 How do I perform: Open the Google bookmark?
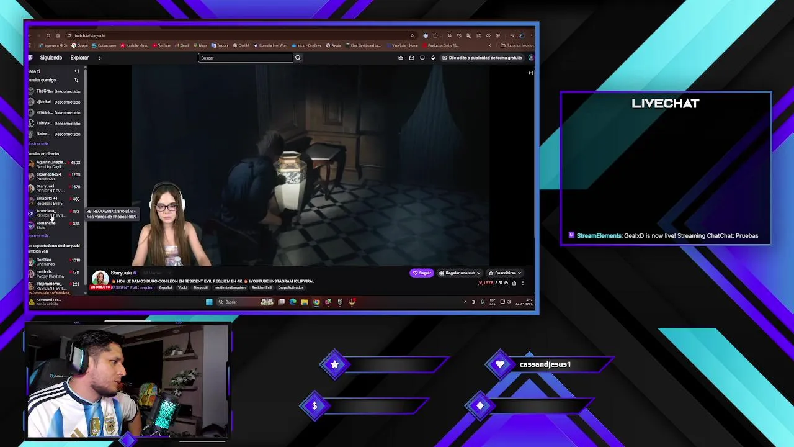[x=80, y=45]
